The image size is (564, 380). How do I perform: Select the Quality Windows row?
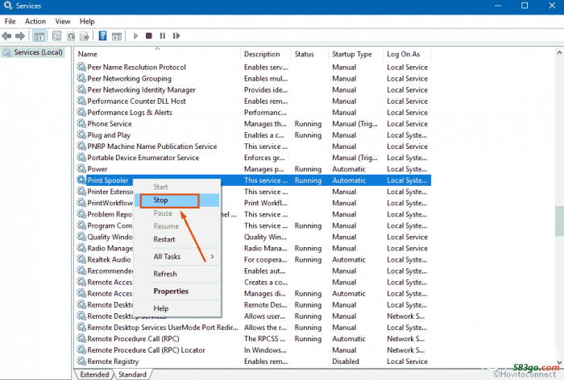click(x=253, y=237)
